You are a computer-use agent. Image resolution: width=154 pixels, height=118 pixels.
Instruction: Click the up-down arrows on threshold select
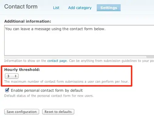pyautogui.click(x=15, y=76)
